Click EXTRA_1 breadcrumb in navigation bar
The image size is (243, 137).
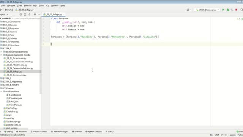[9, 10]
